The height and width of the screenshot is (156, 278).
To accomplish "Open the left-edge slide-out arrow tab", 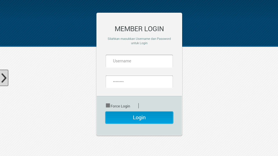I will click(4, 78).
